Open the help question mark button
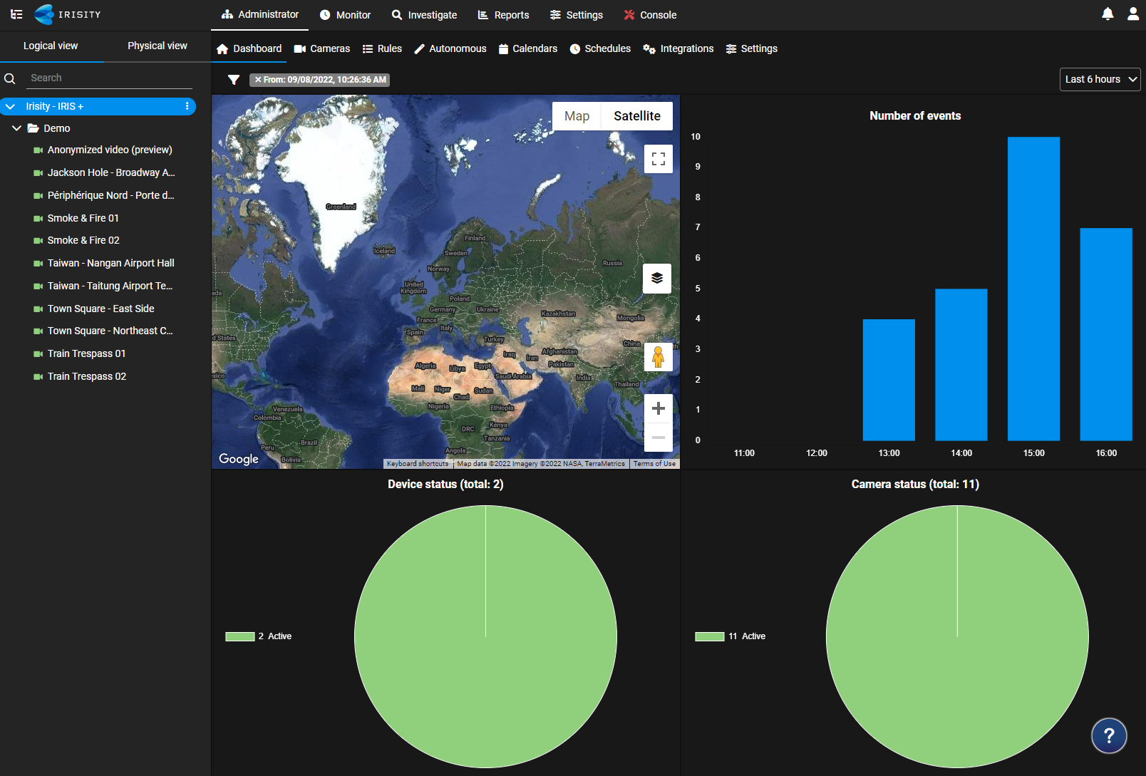 [x=1108, y=736]
